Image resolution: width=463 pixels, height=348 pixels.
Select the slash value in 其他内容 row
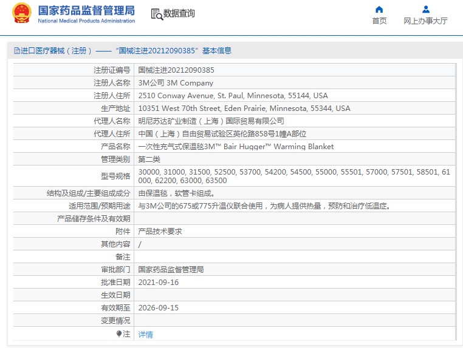pyautogui.click(x=140, y=244)
